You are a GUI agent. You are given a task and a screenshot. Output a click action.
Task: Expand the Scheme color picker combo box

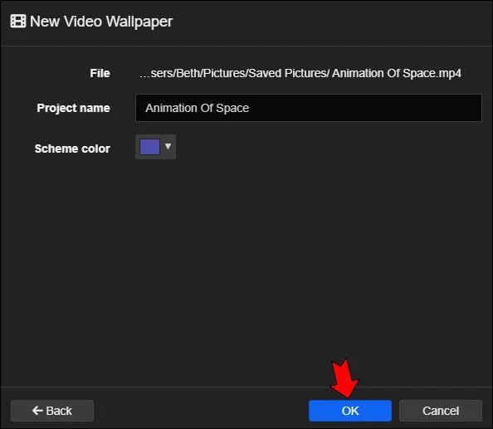click(x=155, y=147)
